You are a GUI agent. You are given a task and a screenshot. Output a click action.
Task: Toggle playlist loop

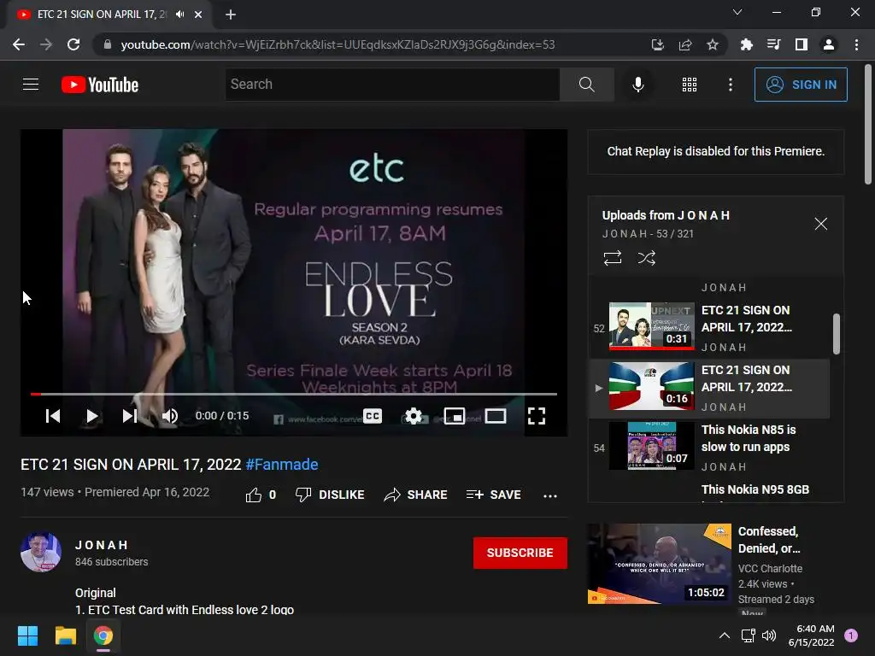click(612, 258)
